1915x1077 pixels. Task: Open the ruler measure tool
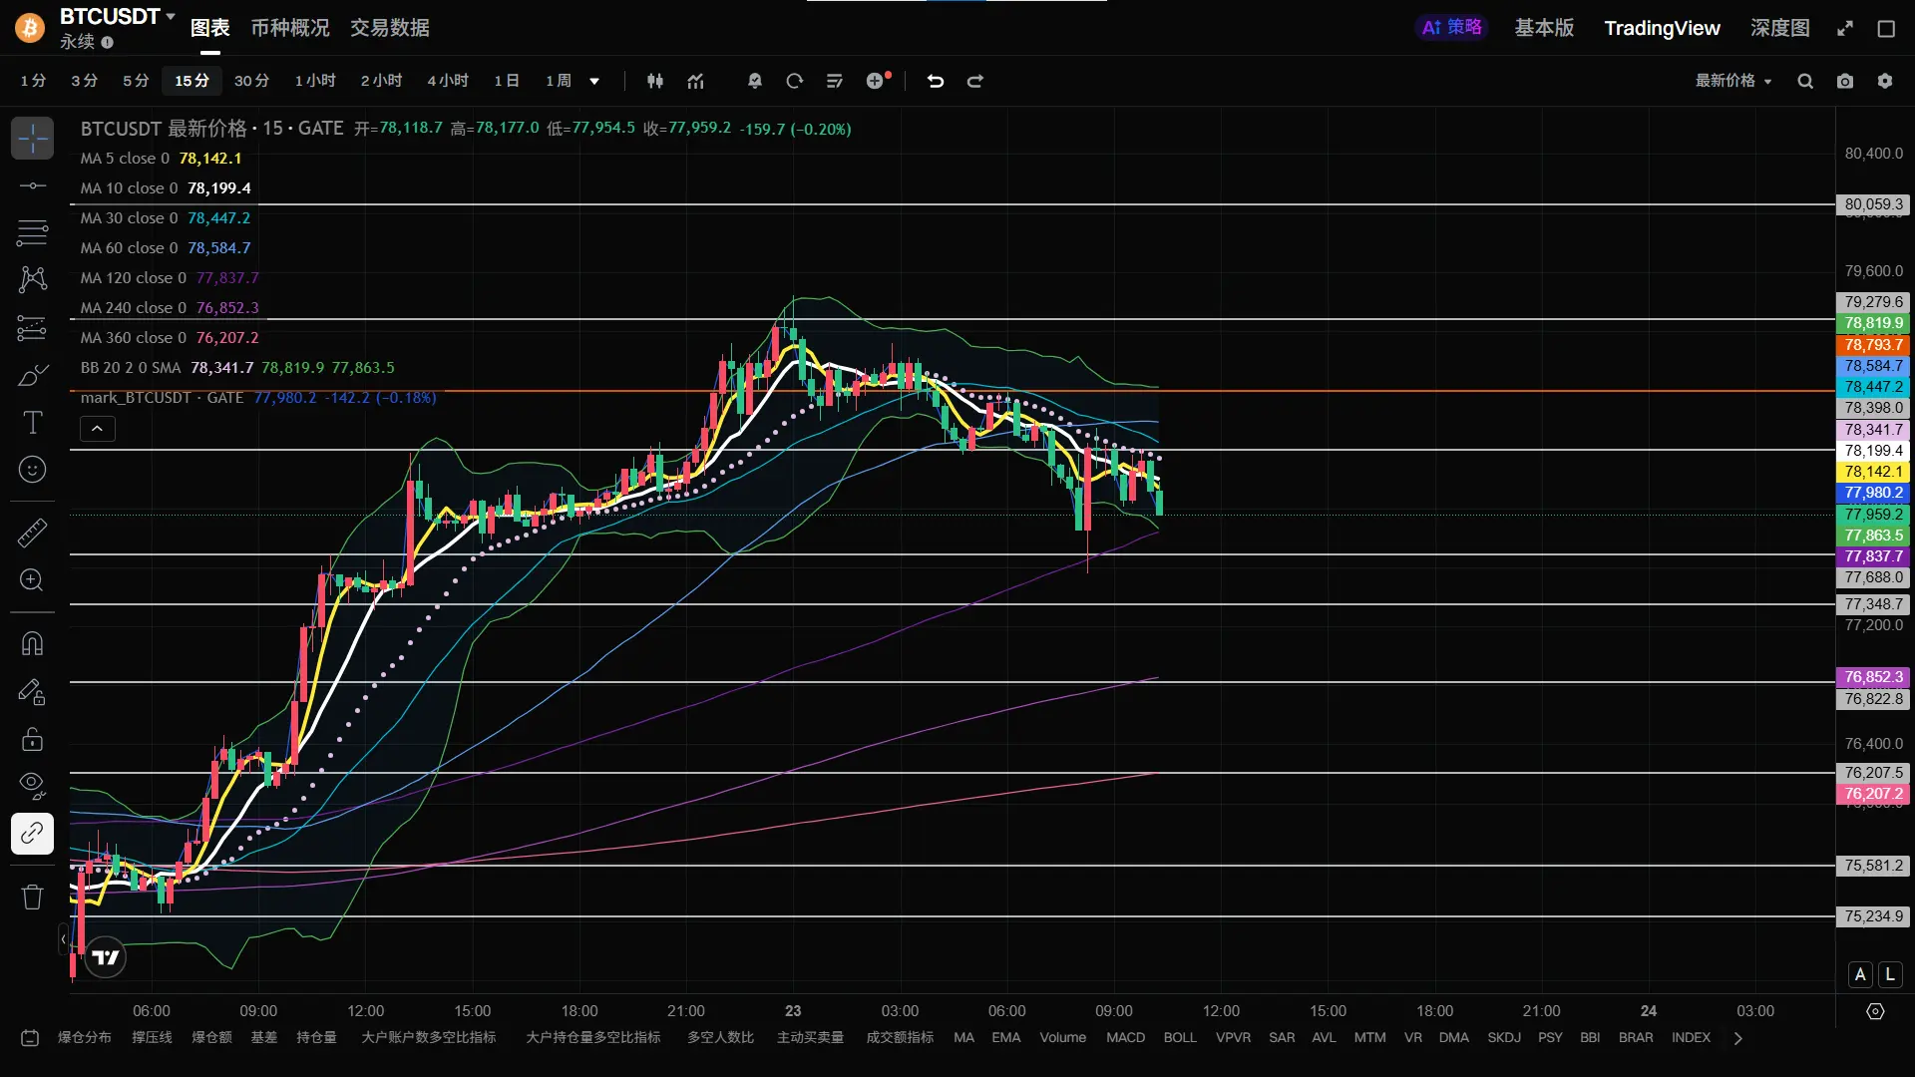pos(32,533)
